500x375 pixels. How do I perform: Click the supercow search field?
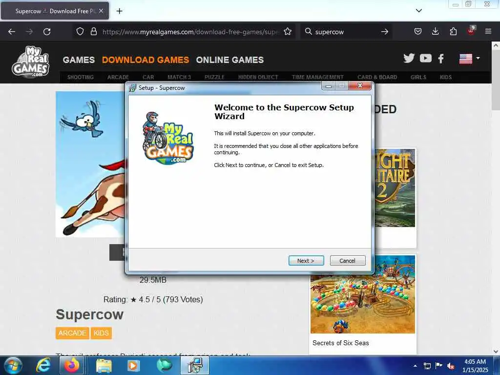[346, 32]
